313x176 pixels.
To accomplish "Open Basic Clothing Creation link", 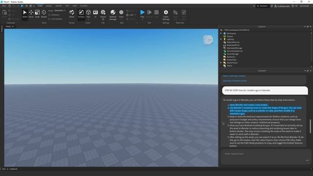I will point(234,76).
